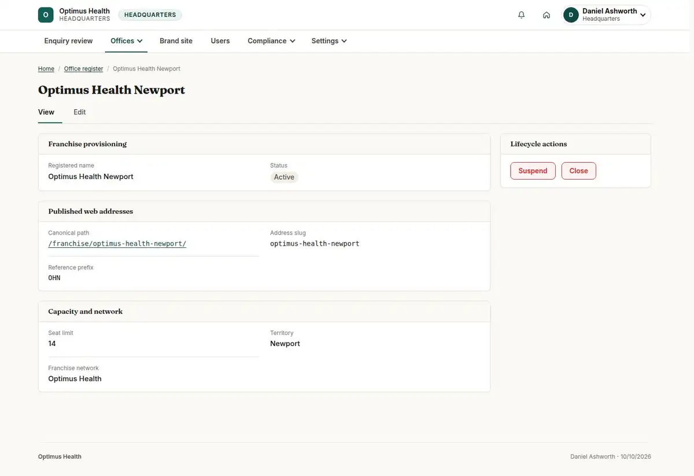Open the Office register breadcrumb link
Viewport: 694px width, 476px height.
[x=83, y=69]
